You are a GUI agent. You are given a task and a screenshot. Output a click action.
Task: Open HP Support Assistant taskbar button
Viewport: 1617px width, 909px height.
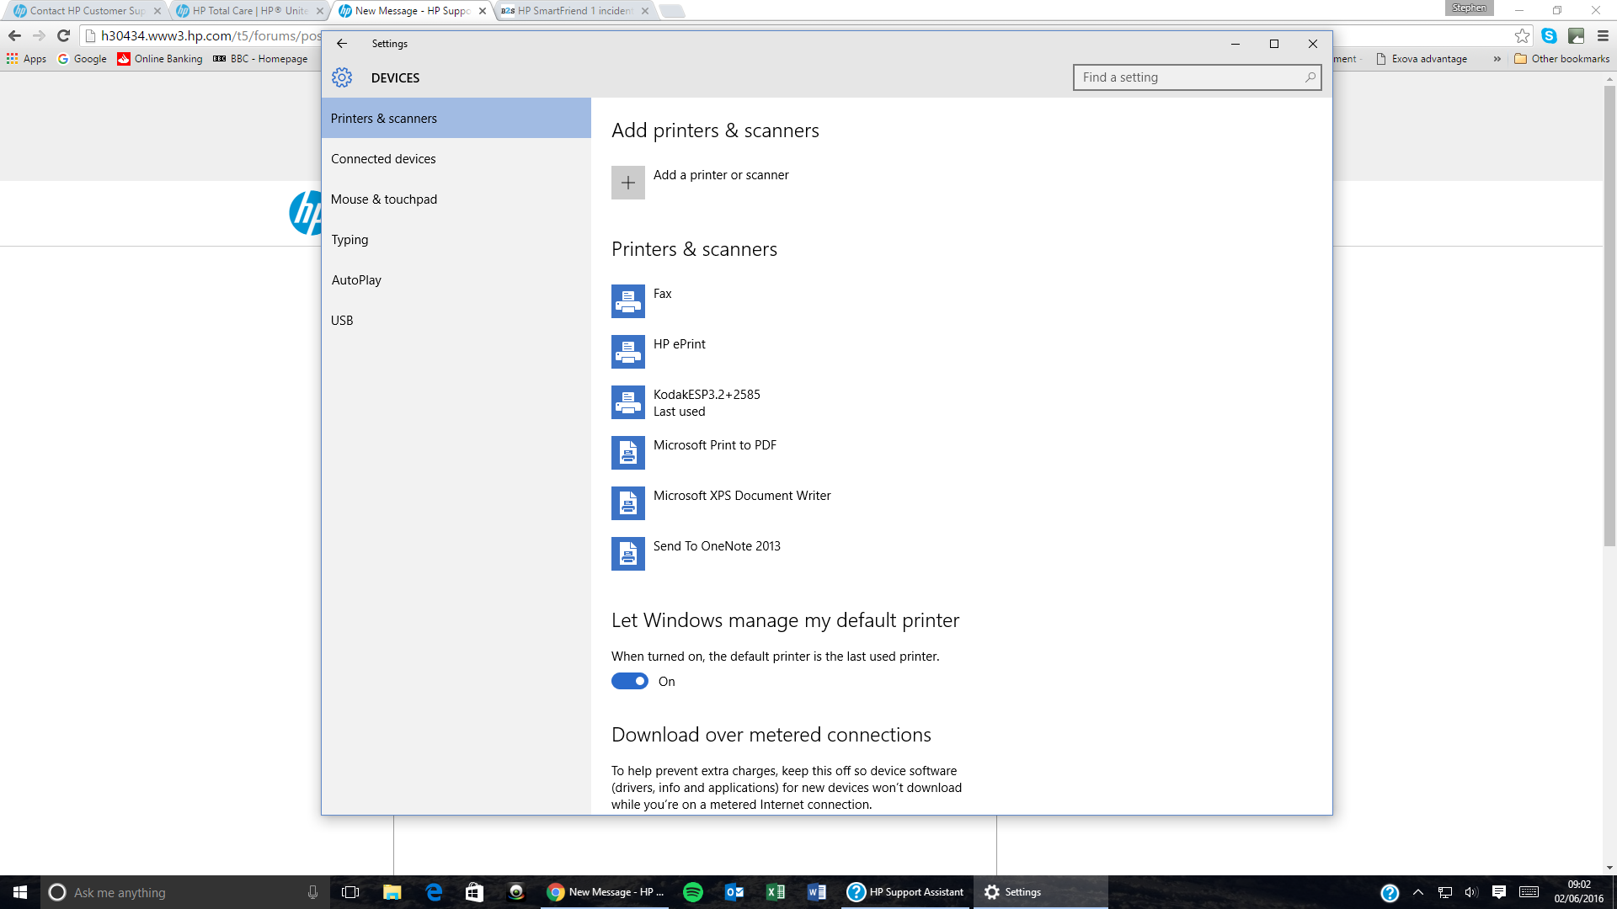(906, 892)
